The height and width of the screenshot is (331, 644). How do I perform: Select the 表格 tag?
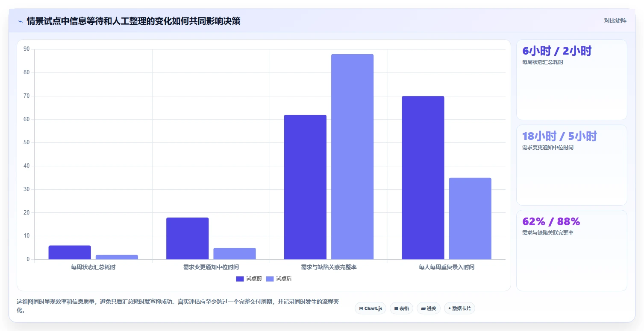401,308
